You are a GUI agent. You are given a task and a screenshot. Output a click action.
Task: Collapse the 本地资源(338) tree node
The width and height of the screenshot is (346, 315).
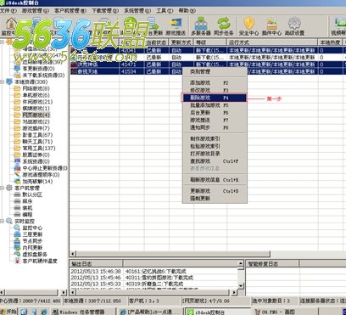pos(2,82)
